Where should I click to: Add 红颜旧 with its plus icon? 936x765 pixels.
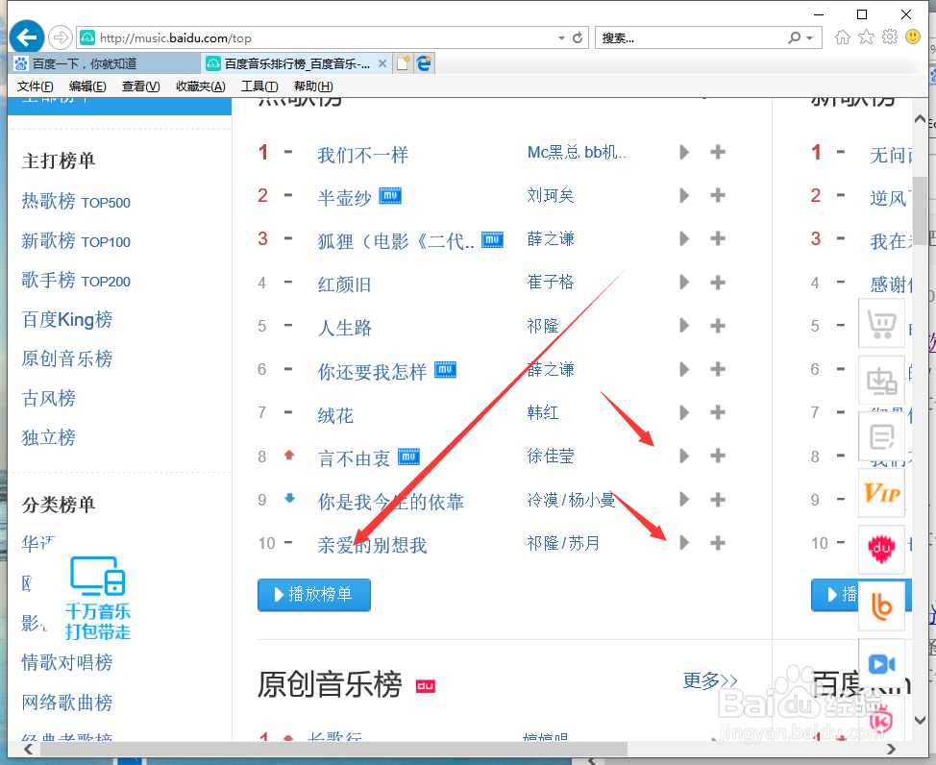click(718, 283)
